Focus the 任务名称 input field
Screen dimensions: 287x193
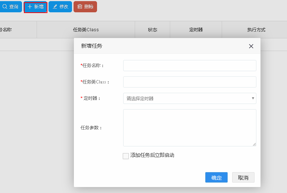point(190,66)
